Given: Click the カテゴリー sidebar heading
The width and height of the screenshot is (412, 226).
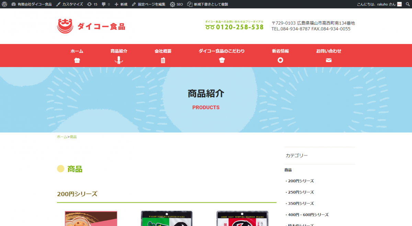Looking at the screenshot, I should click(x=297, y=155).
